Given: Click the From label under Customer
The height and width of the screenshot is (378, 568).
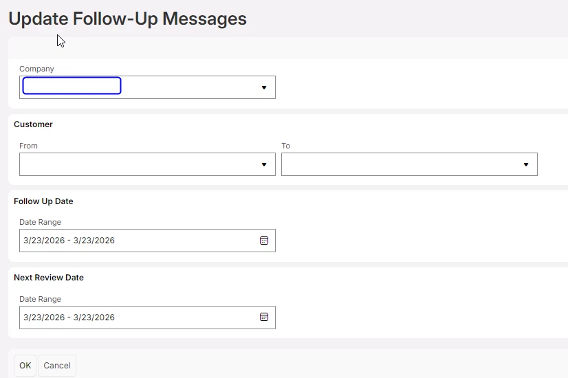Looking at the screenshot, I should click(x=28, y=146).
